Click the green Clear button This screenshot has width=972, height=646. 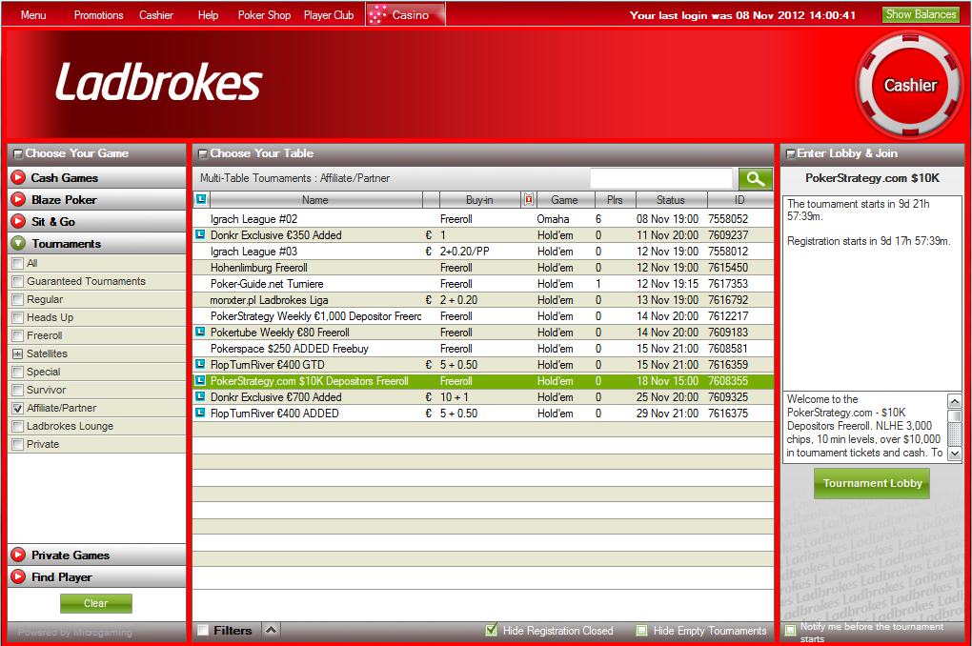tap(96, 603)
